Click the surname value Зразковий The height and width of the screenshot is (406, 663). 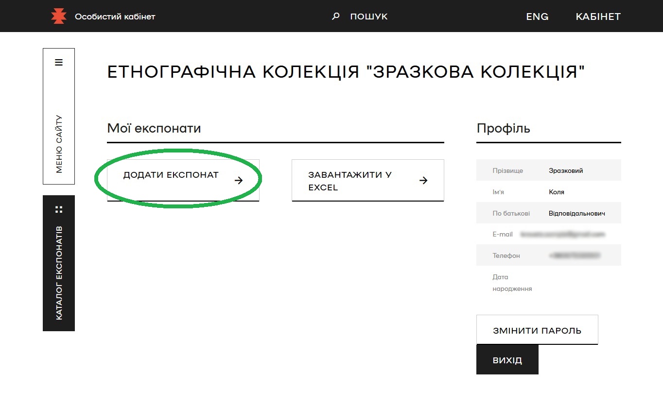click(x=565, y=170)
